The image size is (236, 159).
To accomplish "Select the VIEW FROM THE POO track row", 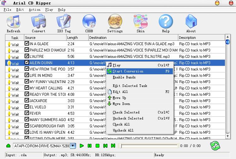I will point(115,69).
